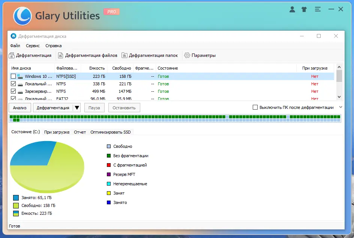Screen dimensions: 354x238
Task: Click the Неперемещаемые cyan swatch
Action: click(109, 184)
